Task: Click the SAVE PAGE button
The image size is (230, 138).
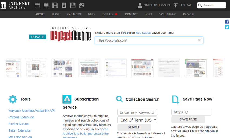Action: (x=188, y=120)
